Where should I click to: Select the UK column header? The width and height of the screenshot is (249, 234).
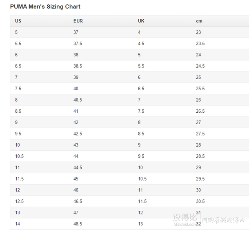pyautogui.click(x=141, y=21)
